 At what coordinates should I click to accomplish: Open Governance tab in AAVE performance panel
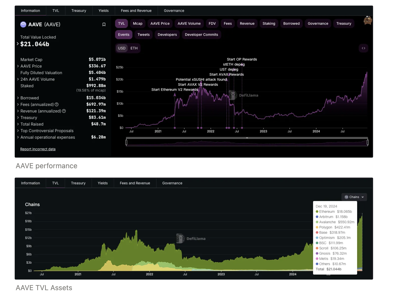coord(174,11)
